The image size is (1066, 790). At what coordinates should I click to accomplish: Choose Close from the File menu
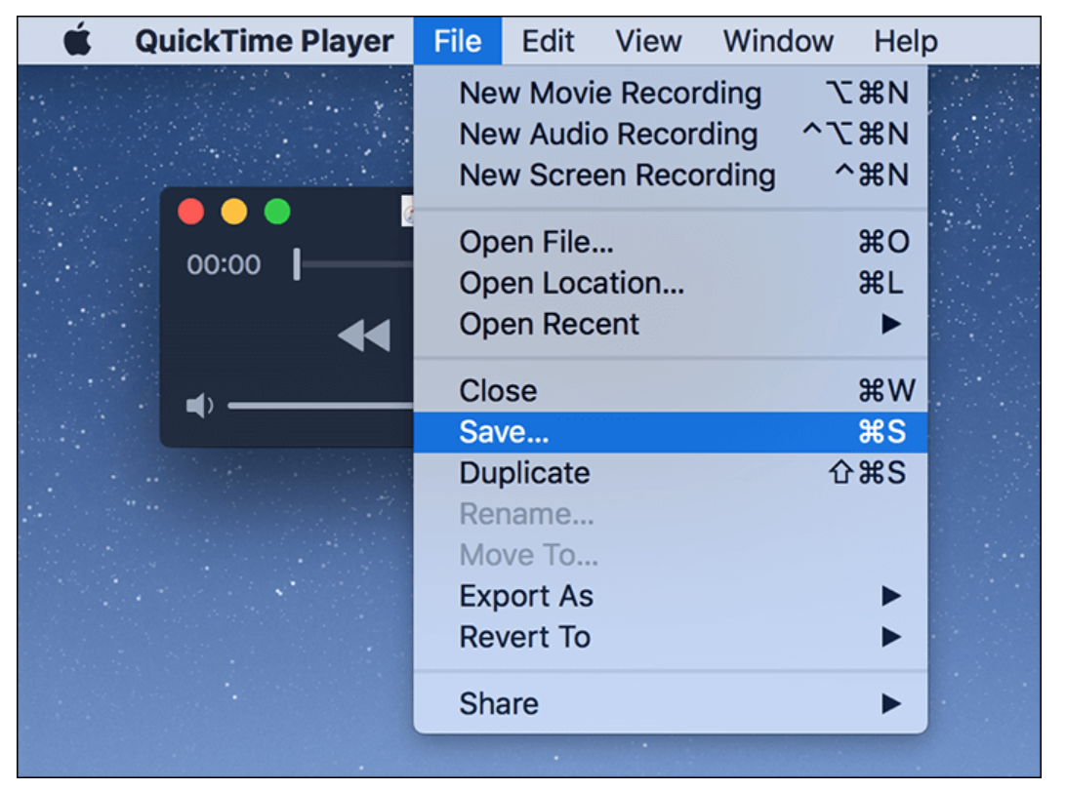(671, 391)
